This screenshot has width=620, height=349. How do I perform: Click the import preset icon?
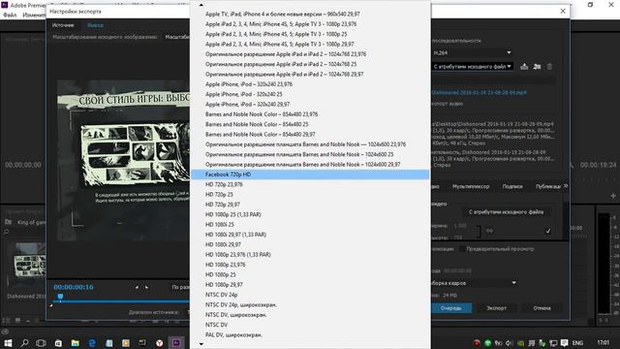click(537, 67)
